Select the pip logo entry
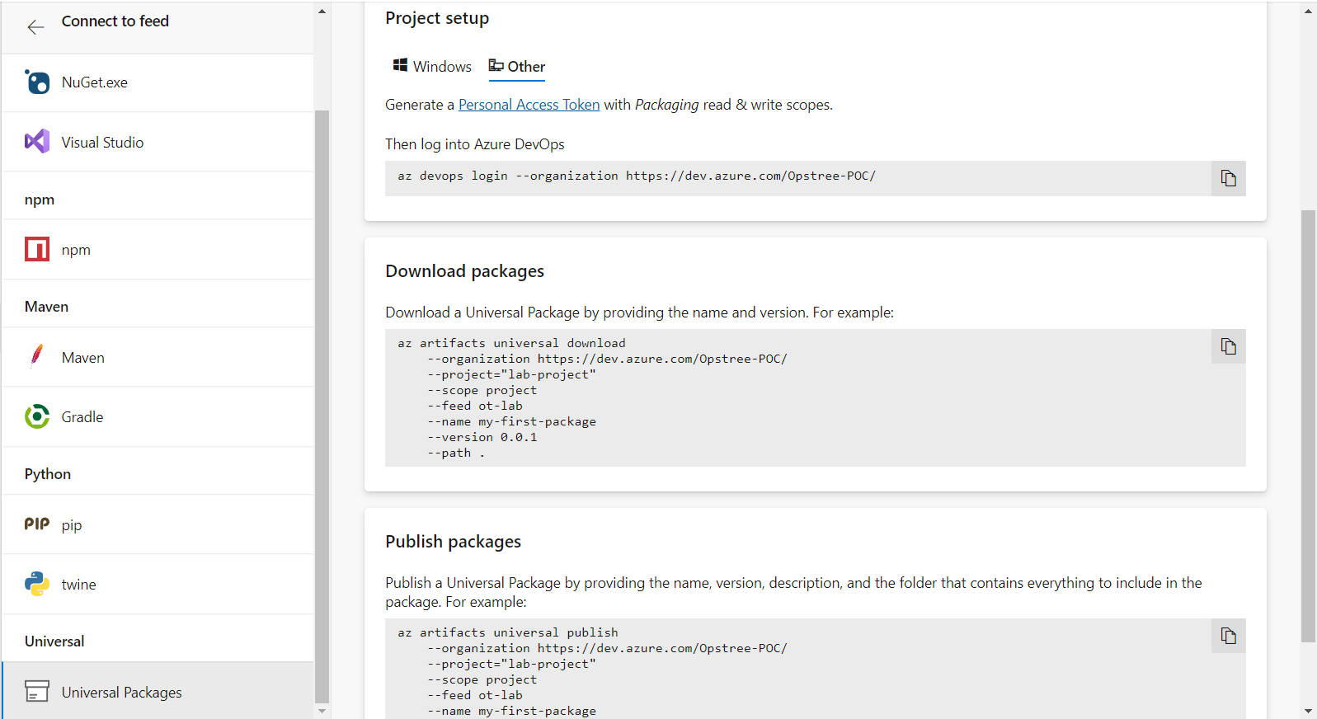The image size is (1317, 719). (37, 524)
